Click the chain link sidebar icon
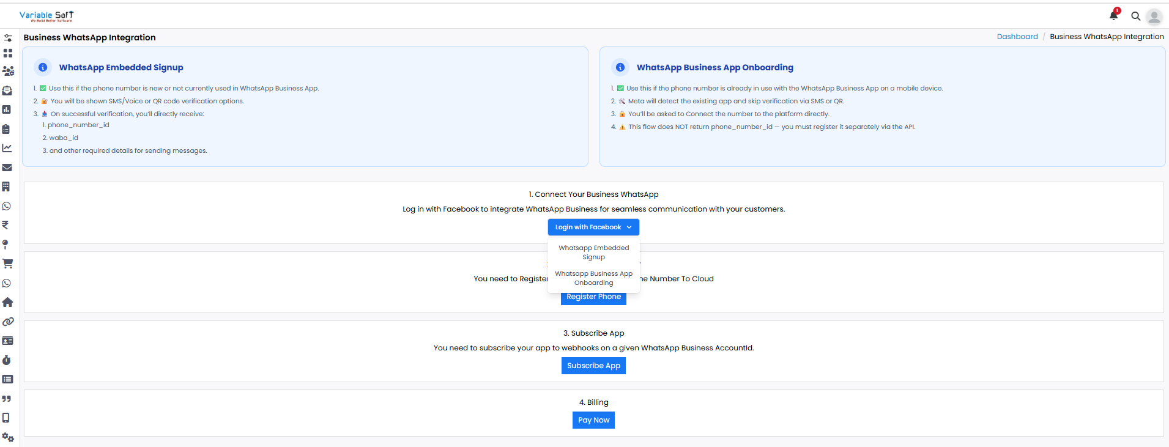This screenshot has width=1169, height=447. pos(7,322)
